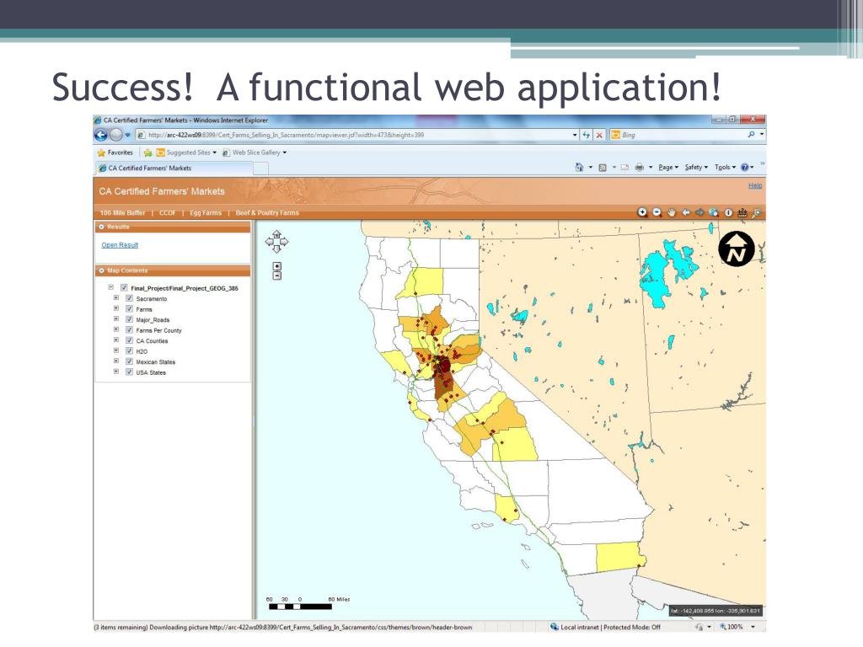The image size is (863, 647).
Task: Click the plus zoom stepper on map
Action: click(x=276, y=266)
